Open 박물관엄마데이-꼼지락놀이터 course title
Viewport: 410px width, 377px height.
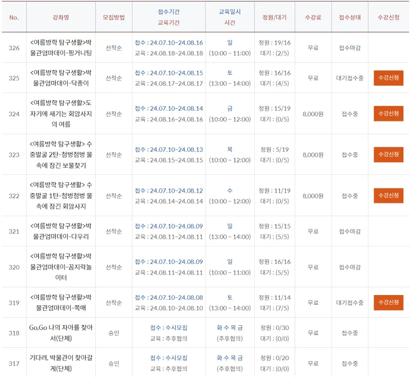61,267
